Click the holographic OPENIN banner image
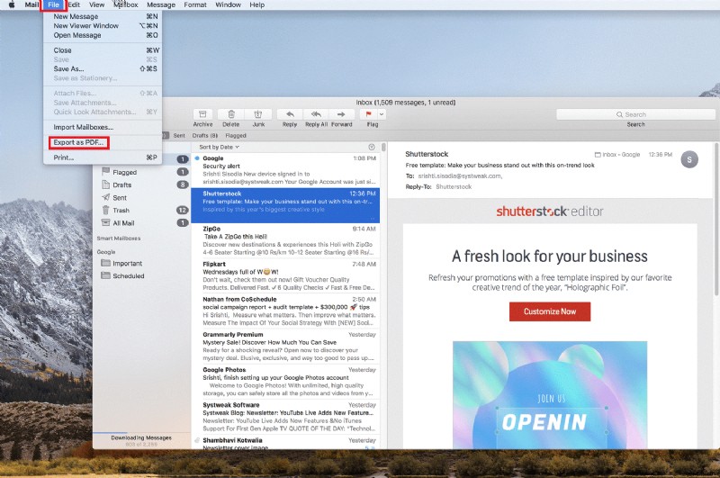Viewport: 720px width, 478px height. (550, 395)
